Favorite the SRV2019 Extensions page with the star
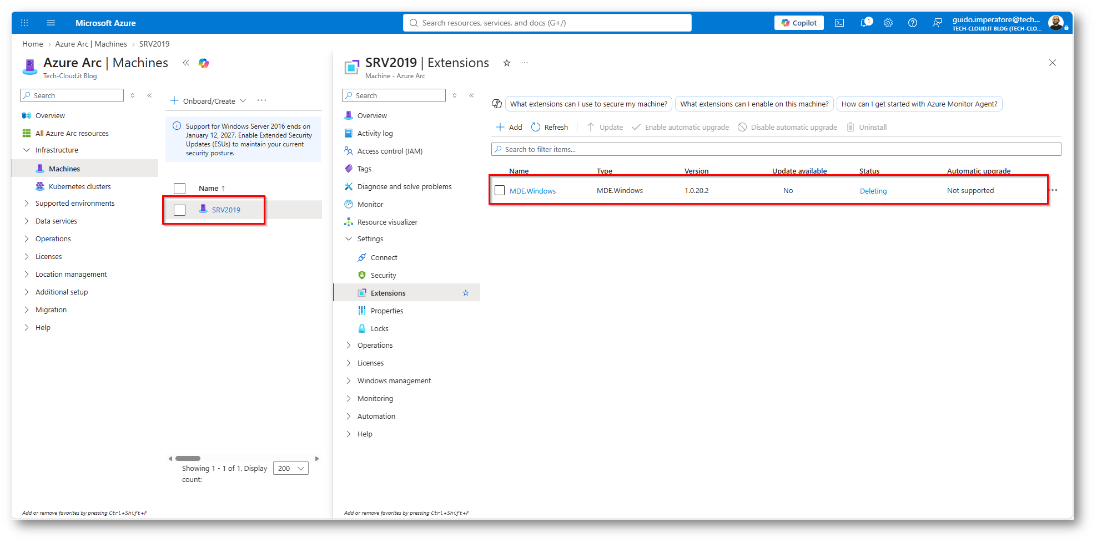The image size is (1097, 543). (x=507, y=63)
